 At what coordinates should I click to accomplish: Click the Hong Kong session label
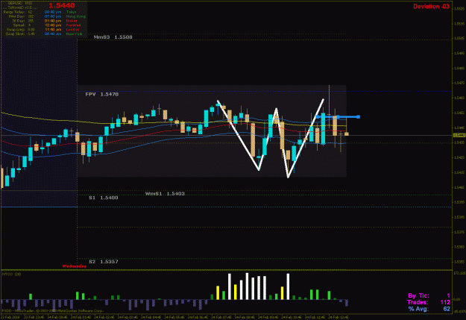[x=76, y=16]
